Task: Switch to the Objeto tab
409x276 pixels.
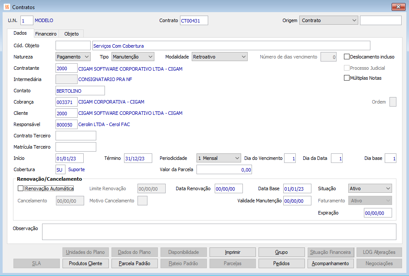Action: (x=72, y=33)
